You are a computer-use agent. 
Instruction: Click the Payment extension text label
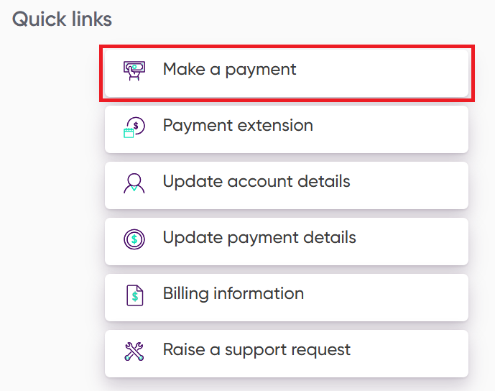(238, 126)
